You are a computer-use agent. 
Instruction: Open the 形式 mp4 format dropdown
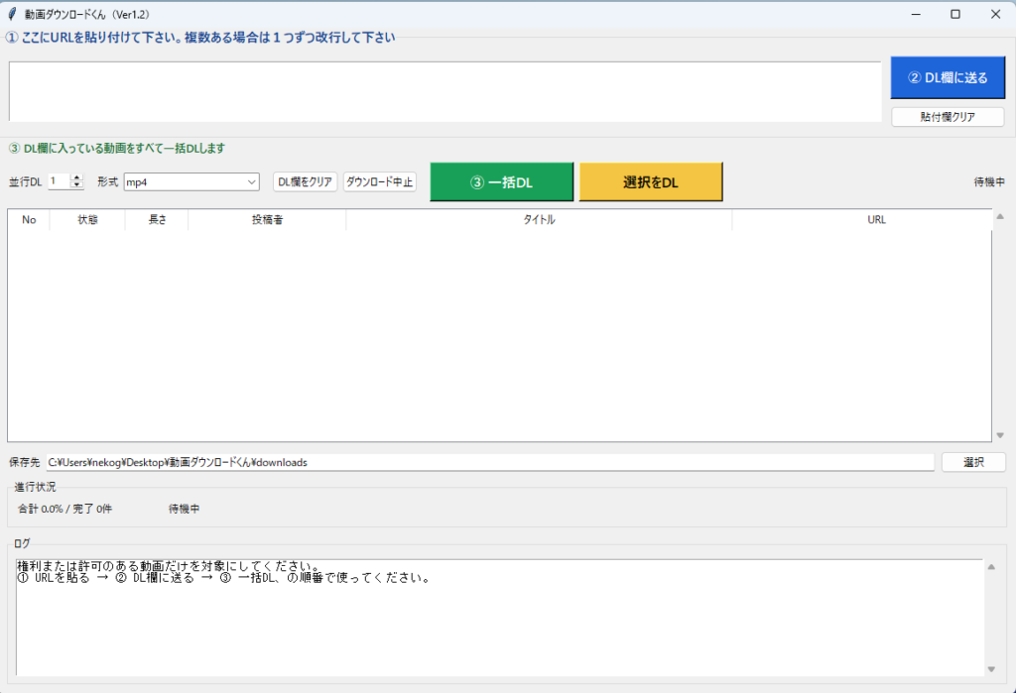coord(191,182)
